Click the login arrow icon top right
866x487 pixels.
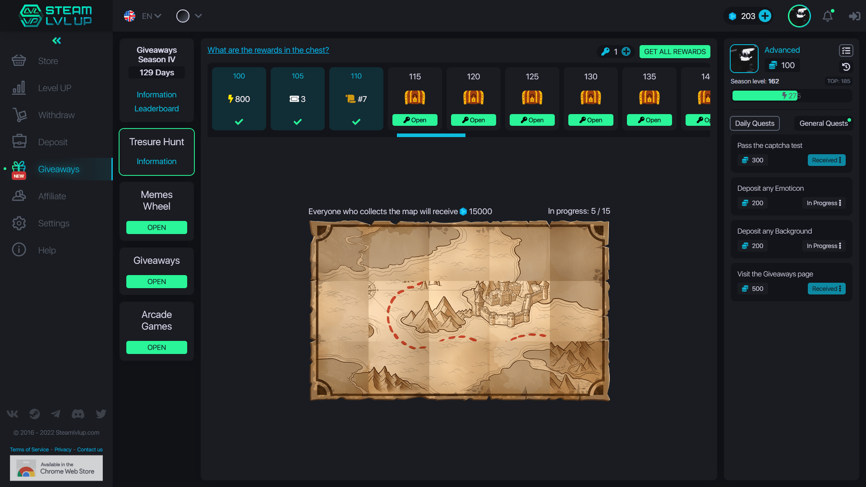(855, 16)
